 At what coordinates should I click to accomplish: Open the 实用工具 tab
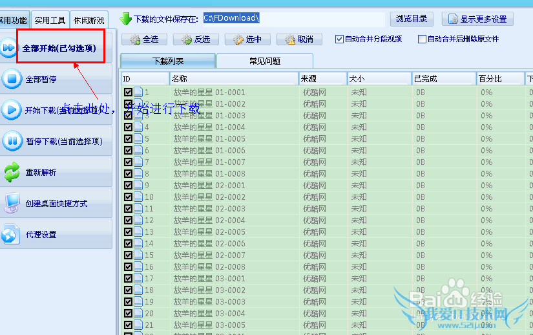(x=50, y=21)
